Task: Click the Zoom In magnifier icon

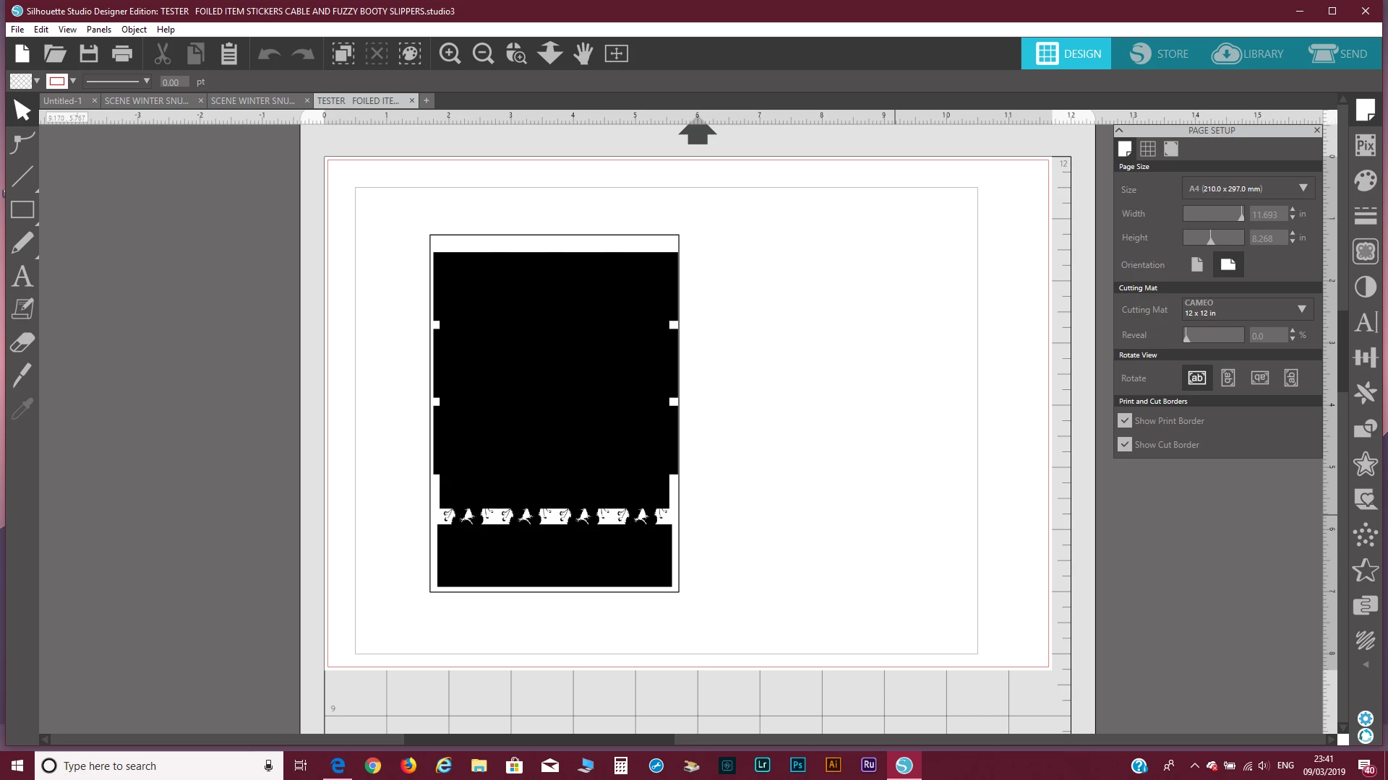Action: tap(450, 53)
